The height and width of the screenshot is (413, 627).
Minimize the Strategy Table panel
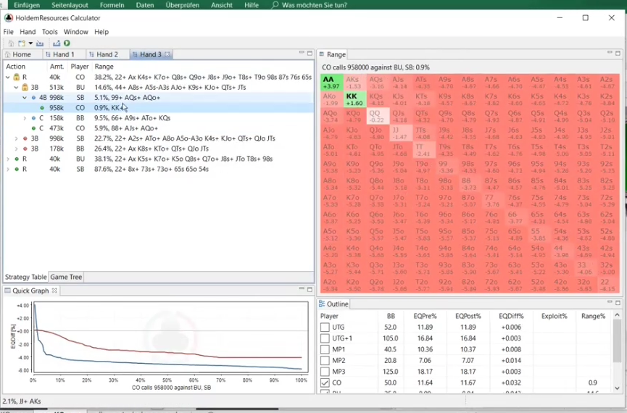pyautogui.click(x=302, y=52)
